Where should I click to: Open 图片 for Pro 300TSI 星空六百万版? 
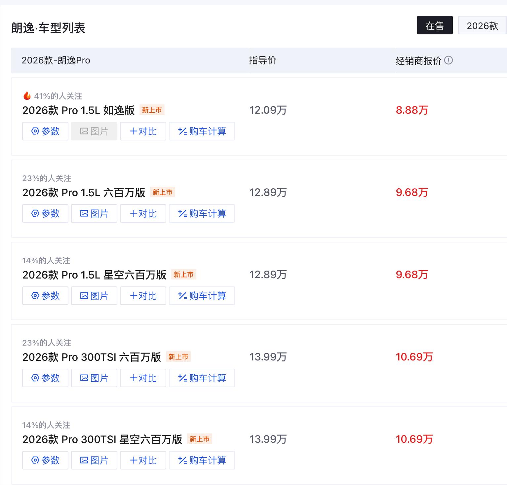[94, 460]
